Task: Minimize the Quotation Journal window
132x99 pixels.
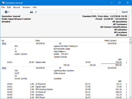Action: pos(111,3)
